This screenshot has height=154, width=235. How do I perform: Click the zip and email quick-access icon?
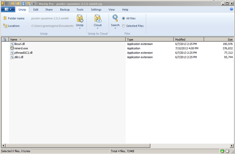29,4
